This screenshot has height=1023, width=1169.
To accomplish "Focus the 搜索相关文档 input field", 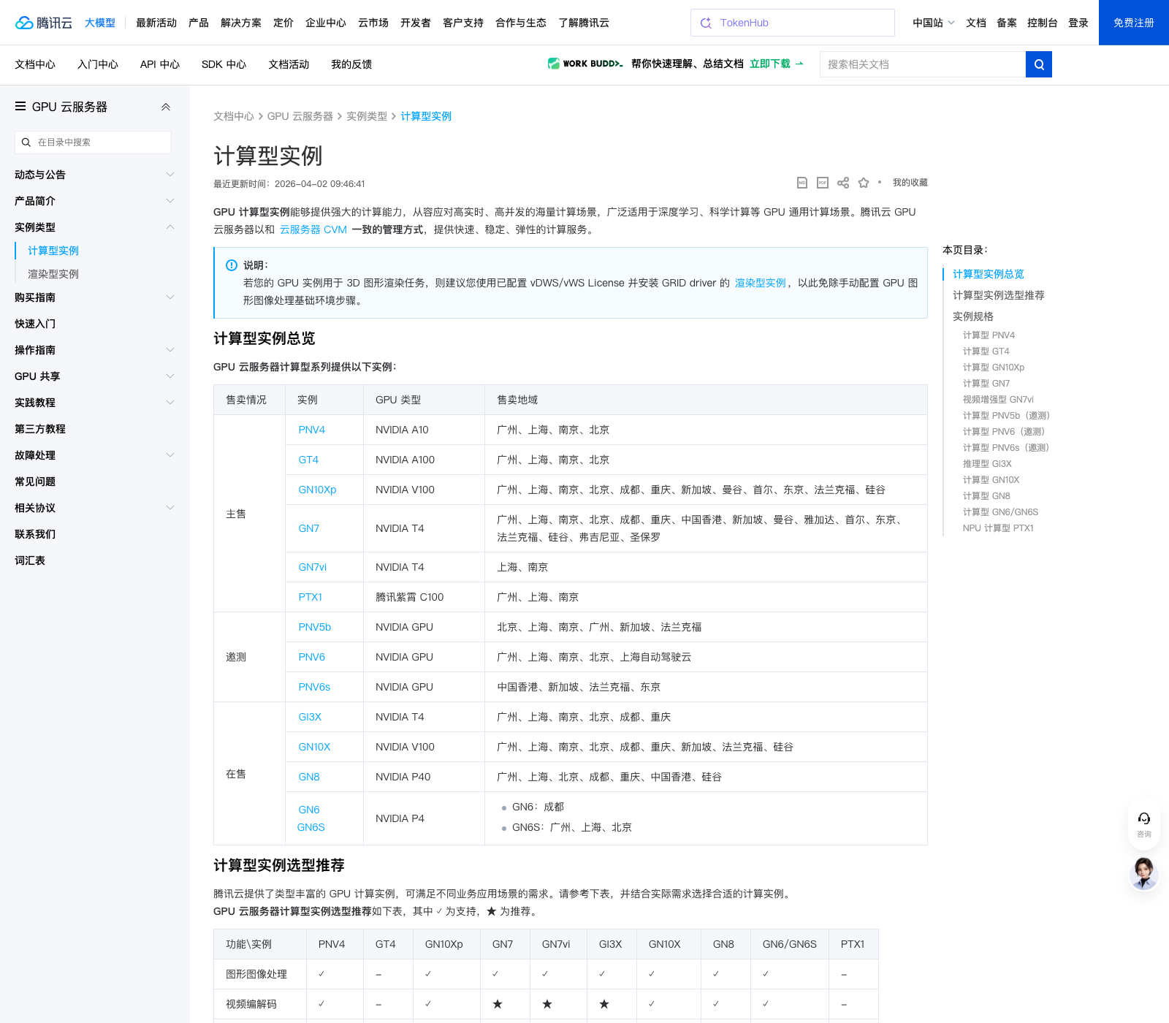I will tap(923, 64).
